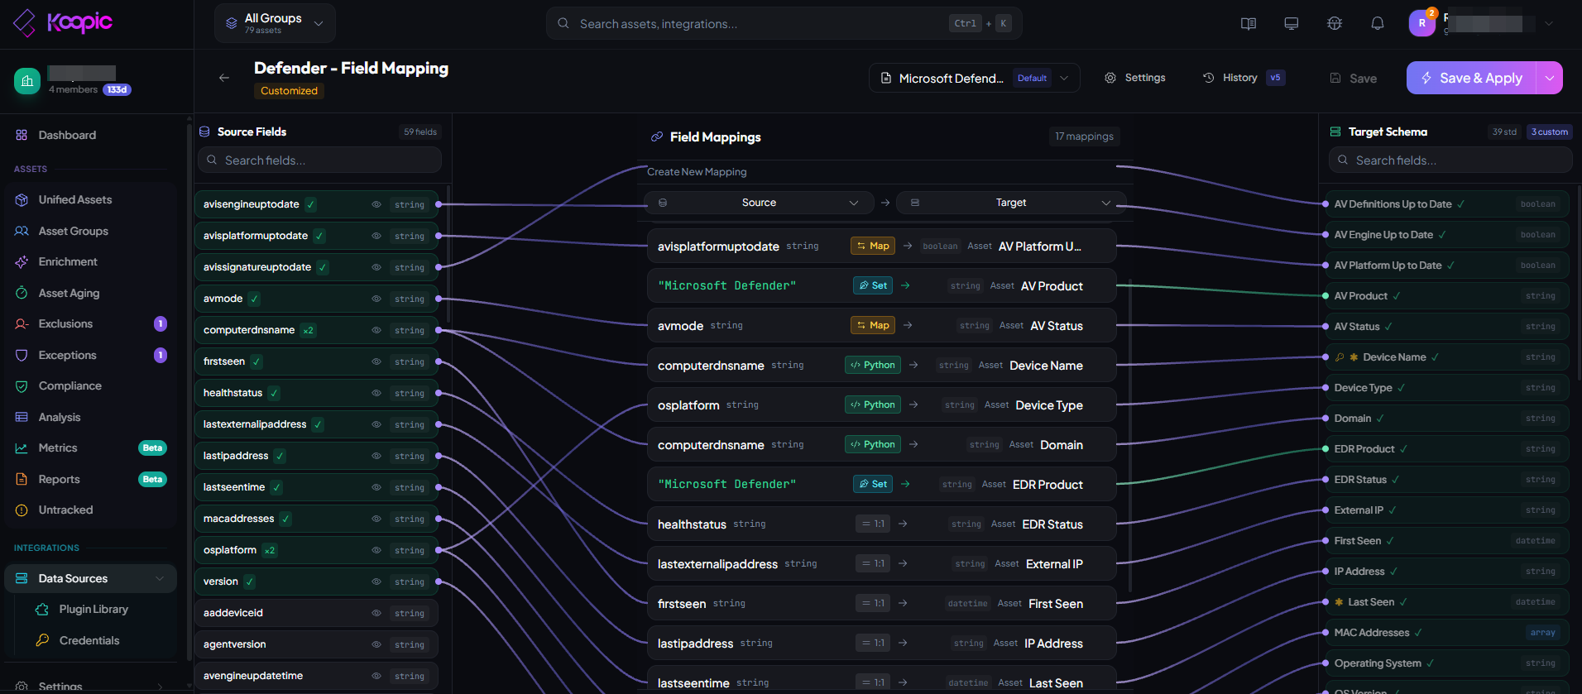Click the Set badge on AV Product mapping
Viewport: 1582px width, 694px height.
(x=873, y=285)
